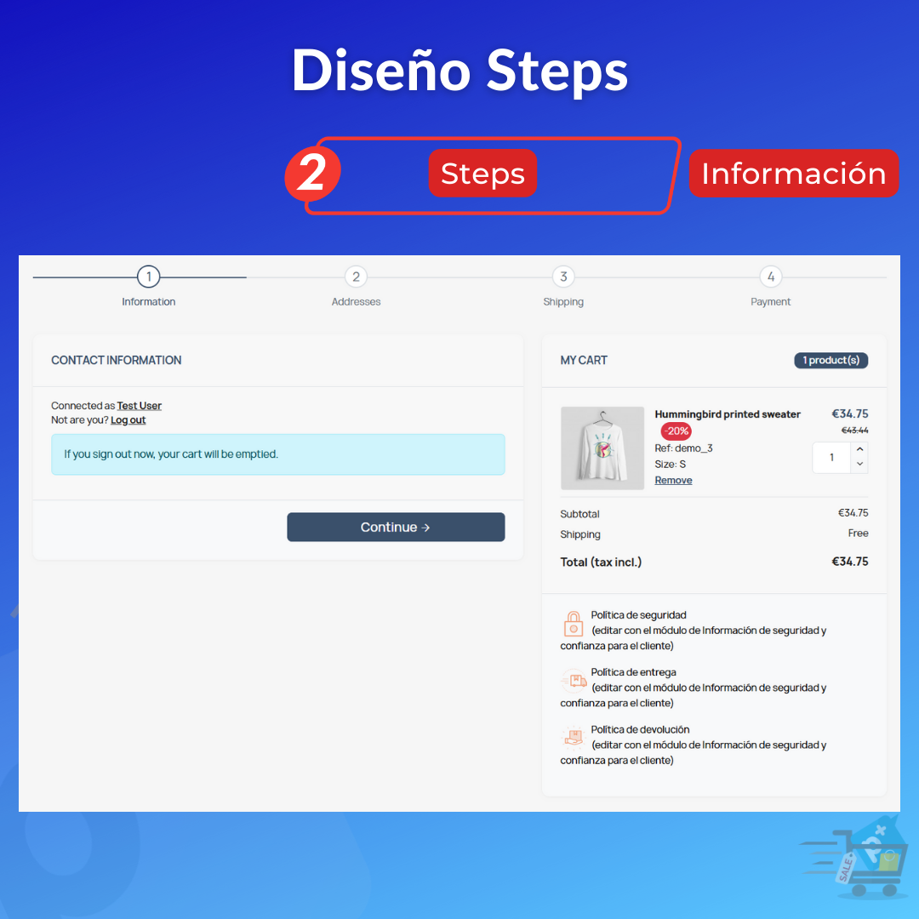Click the Hummingbird sweater product thumbnail
The width and height of the screenshot is (919, 919).
tap(602, 448)
